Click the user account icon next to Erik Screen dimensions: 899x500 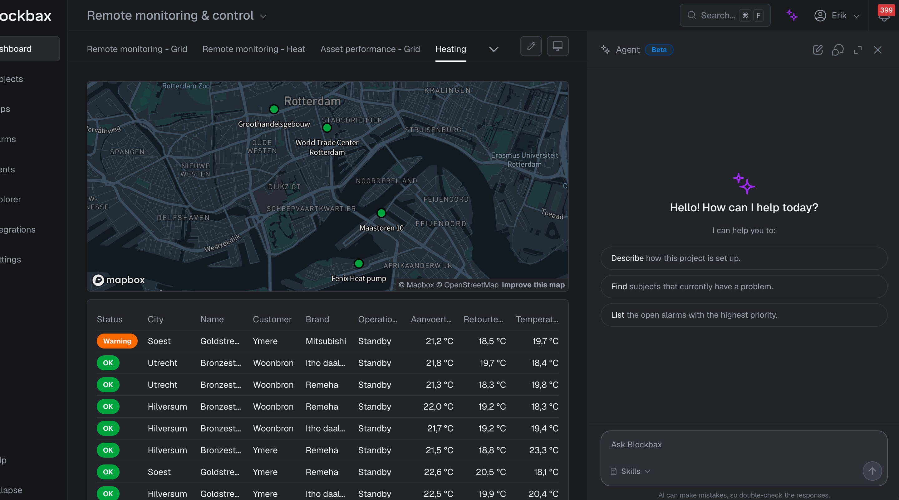[x=820, y=15]
